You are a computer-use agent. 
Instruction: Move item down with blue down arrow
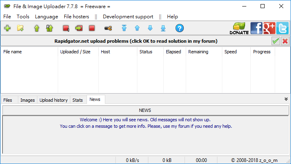[150, 28]
